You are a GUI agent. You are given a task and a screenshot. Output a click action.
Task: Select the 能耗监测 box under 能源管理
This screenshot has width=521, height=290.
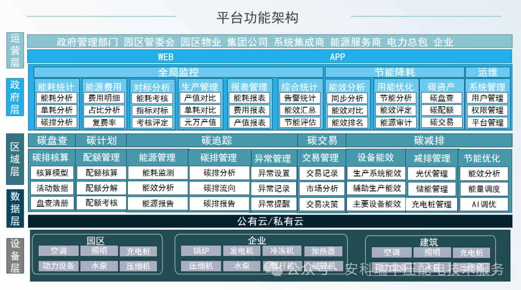(x=158, y=173)
